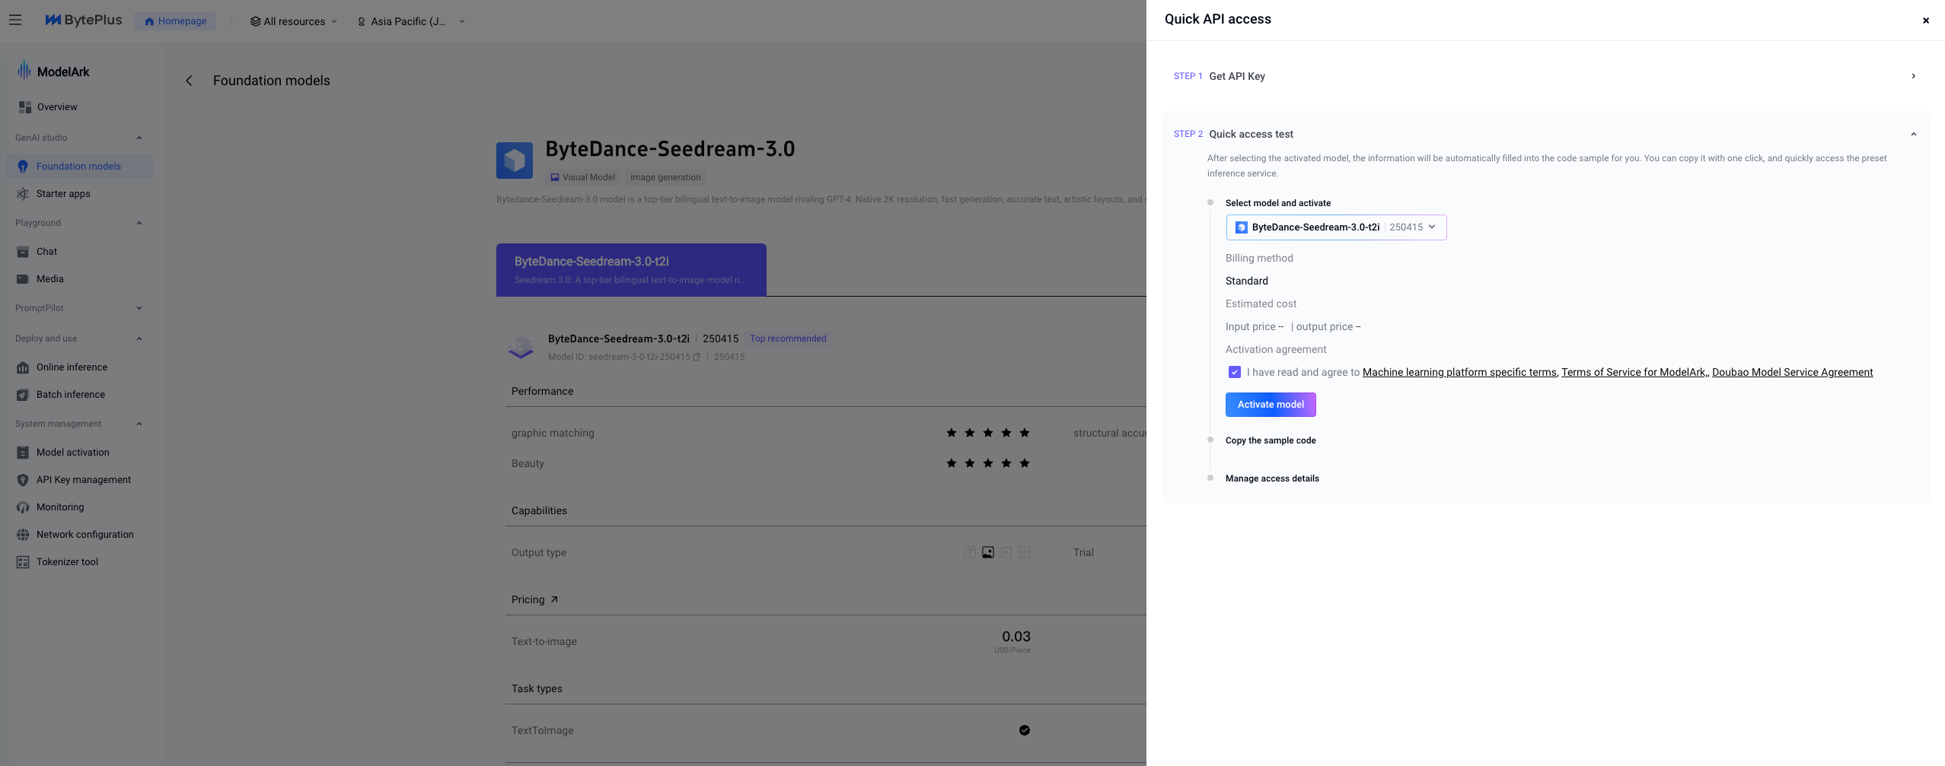The height and width of the screenshot is (766, 1945).
Task: Open the ByteDance-Seedream-3.0-t2i model dropdown
Action: pyautogui.click(x=1336, y=227)
